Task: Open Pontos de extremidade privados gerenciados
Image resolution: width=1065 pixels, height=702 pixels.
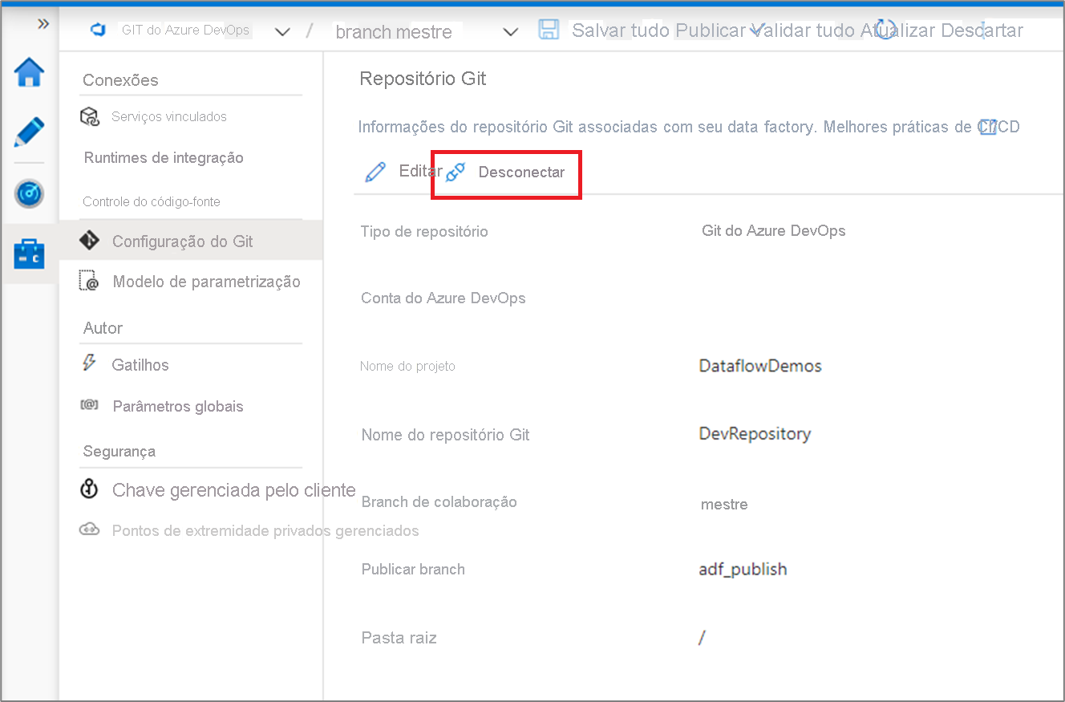Action: (265, 531)
